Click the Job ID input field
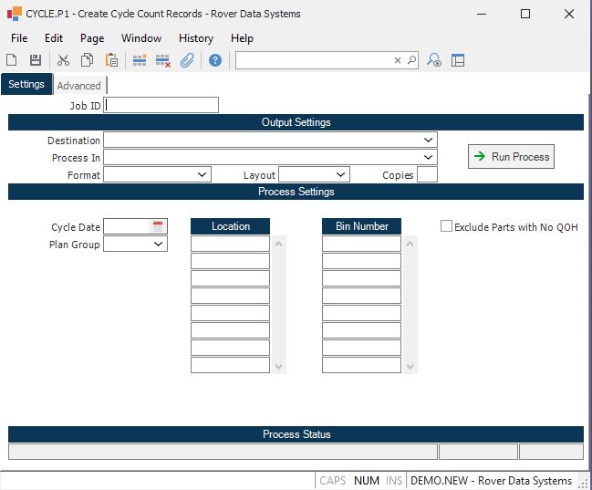This screenshot has width=592, height=490. point(162,105)
